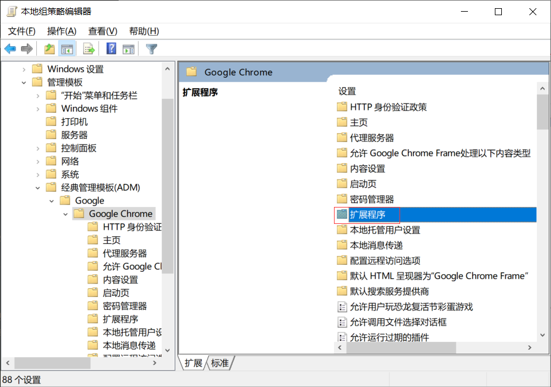The image size is (551, 387).
Task: Click the folder icon beside 代理服务器 in right list
Action: [x=342, y=137]
